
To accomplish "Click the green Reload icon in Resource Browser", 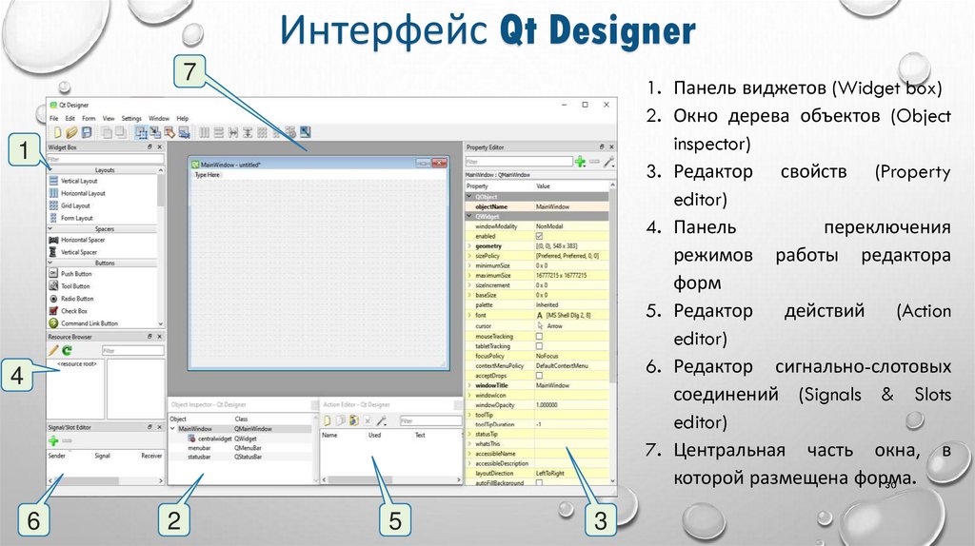I will (x=67, y=350).
